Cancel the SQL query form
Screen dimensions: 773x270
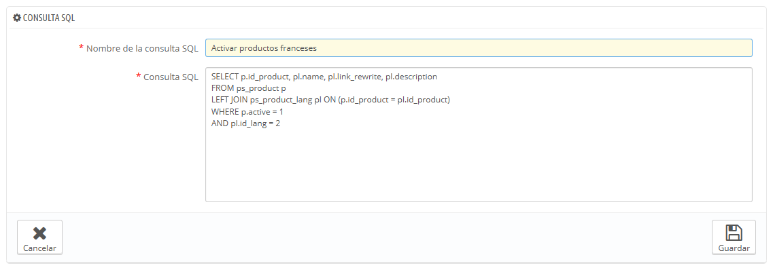(x=39, y=237)
